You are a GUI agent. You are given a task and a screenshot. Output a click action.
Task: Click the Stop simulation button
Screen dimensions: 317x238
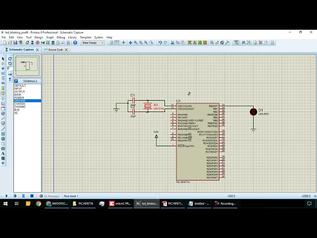coord(32,196)
